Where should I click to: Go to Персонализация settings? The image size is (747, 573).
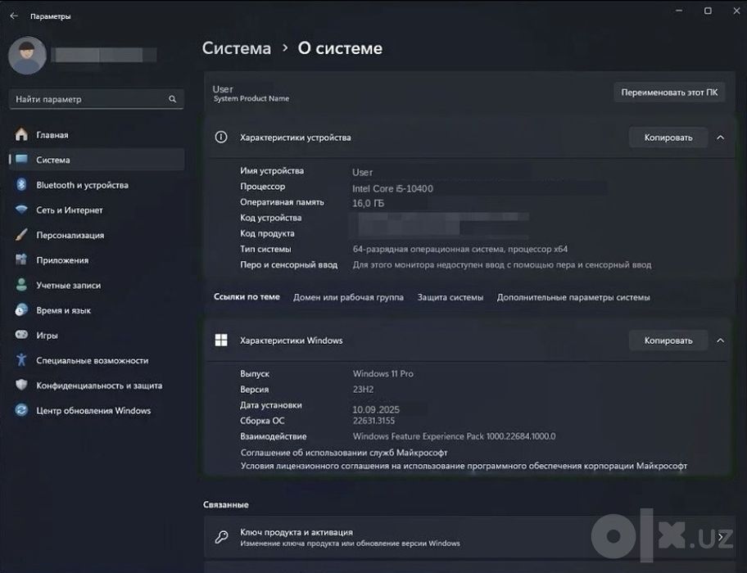pyautogui.click(x=97, y=235)
